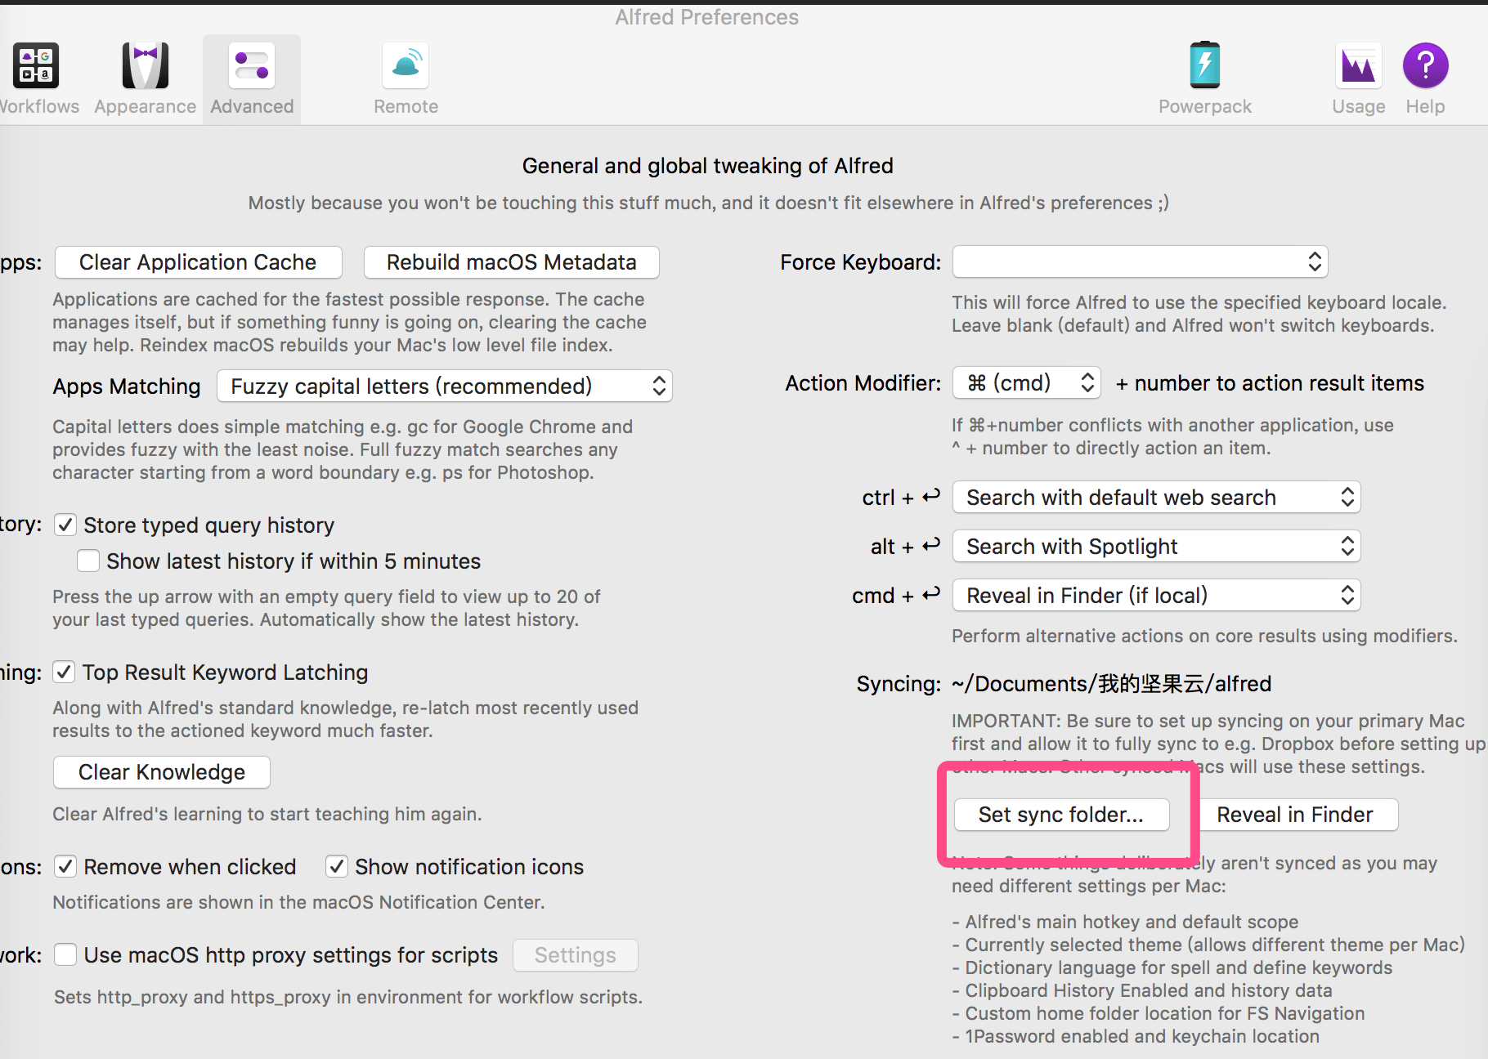This screenshot has height=1059, width=1488.
Task: Switch to the Help tab label
Action: pos(1426,106)
